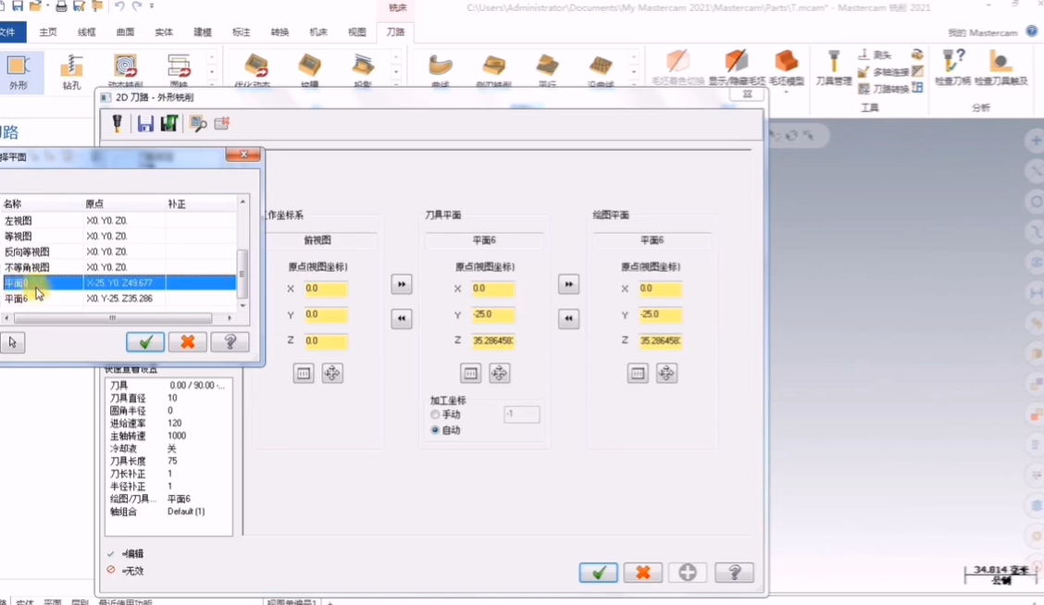Cancel plane selection with red X
Viewport: 1044px width, 605px height.
[x=188, y=342]
